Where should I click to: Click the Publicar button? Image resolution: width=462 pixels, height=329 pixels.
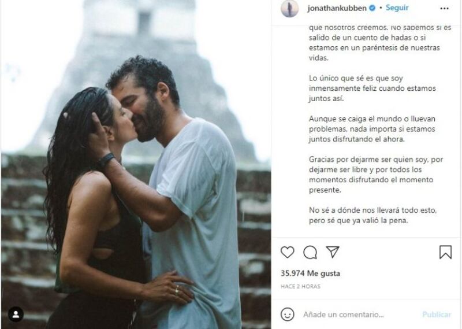pos(437,315)
